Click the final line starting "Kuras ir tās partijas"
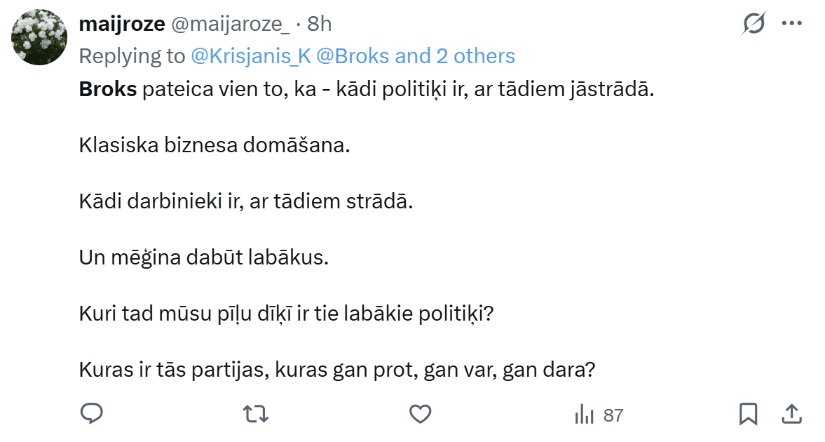The image size is (825, 442). pyautogui.click(x=337, y=368)
